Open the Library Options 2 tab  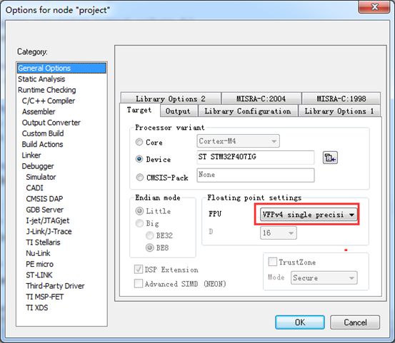[171, 98]
